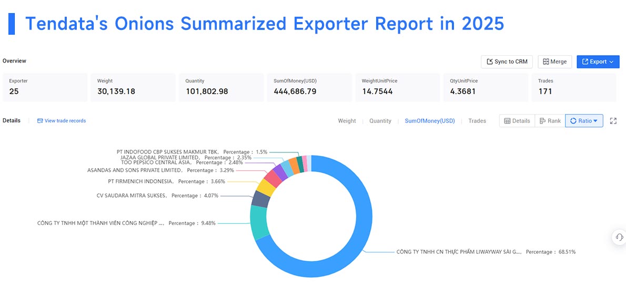Show the Details table view

(x=517, y=121)
